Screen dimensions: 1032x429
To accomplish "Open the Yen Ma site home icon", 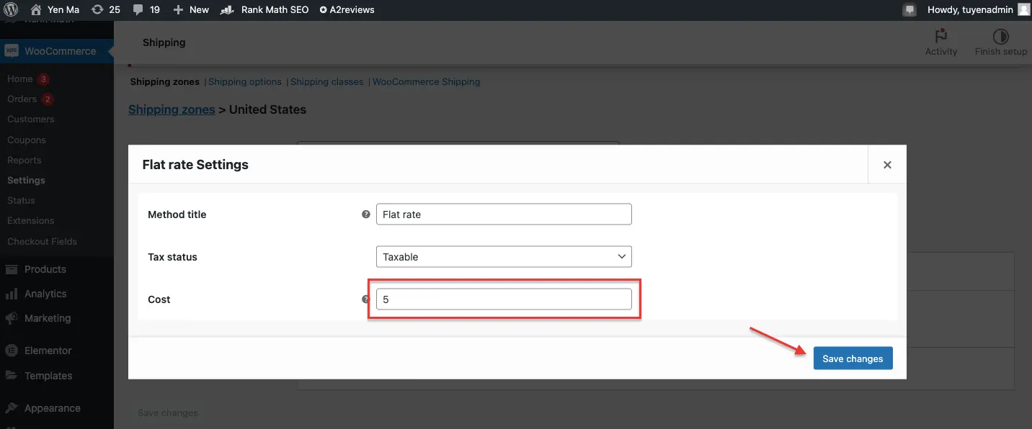I will pyautogui.click(x=36, y=10).
